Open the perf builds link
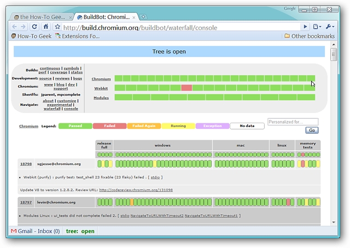Viewport: 350px width, 248px height. point(43,72)
